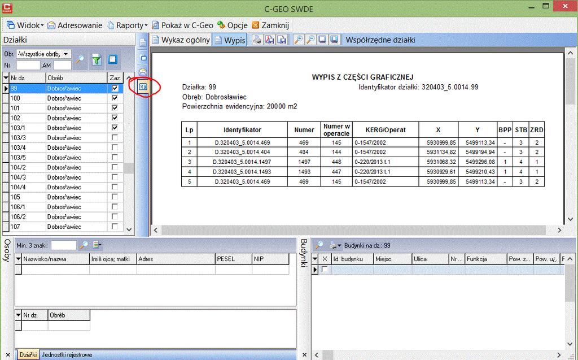Switch to the Wypis tab

coord(230,40)
